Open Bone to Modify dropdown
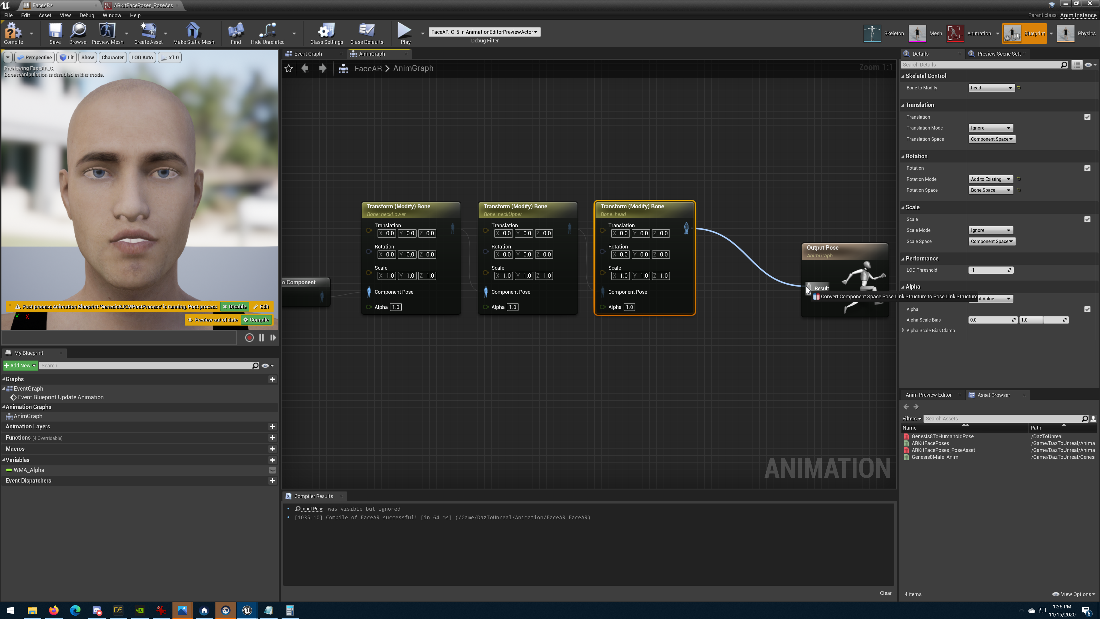1100x619 pixels. [991, 88]
